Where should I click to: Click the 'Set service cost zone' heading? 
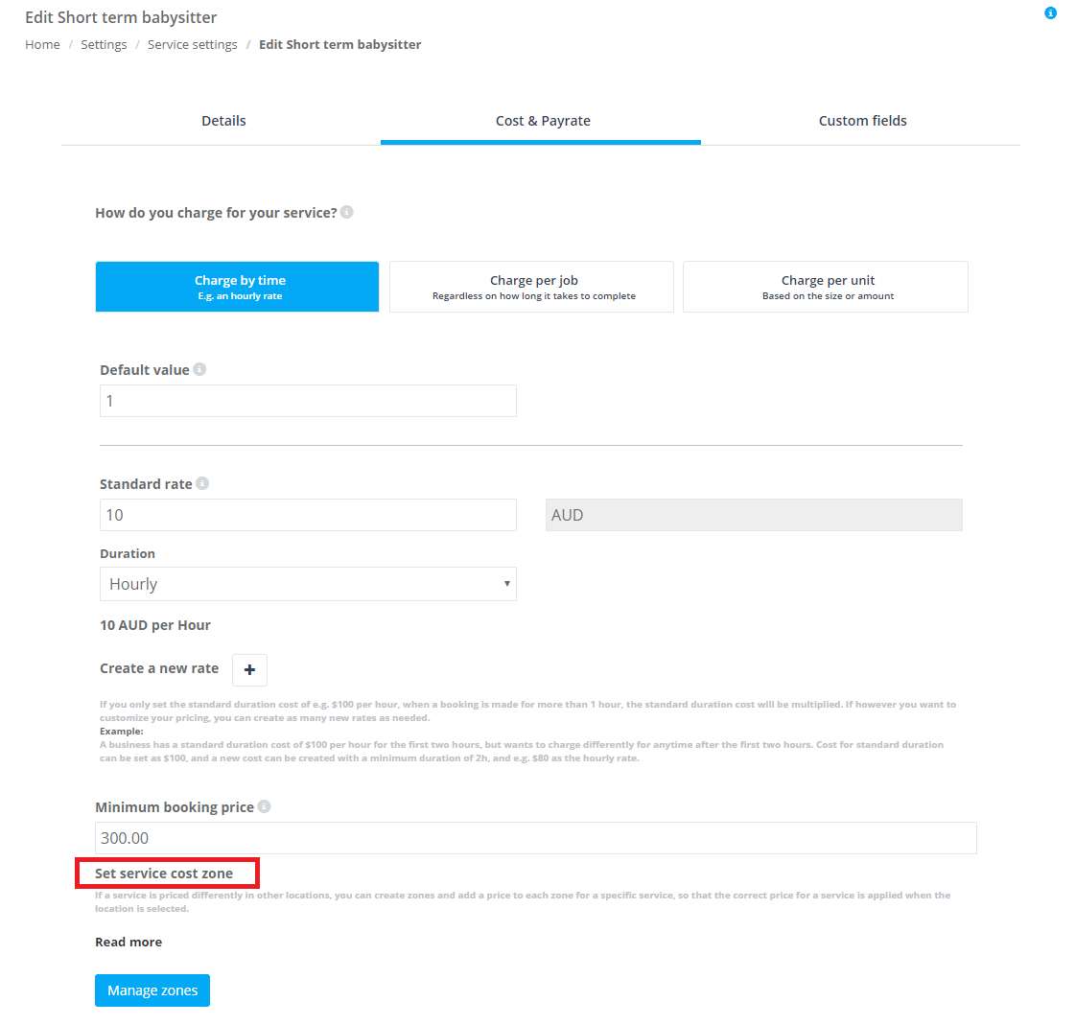point(164,874)
